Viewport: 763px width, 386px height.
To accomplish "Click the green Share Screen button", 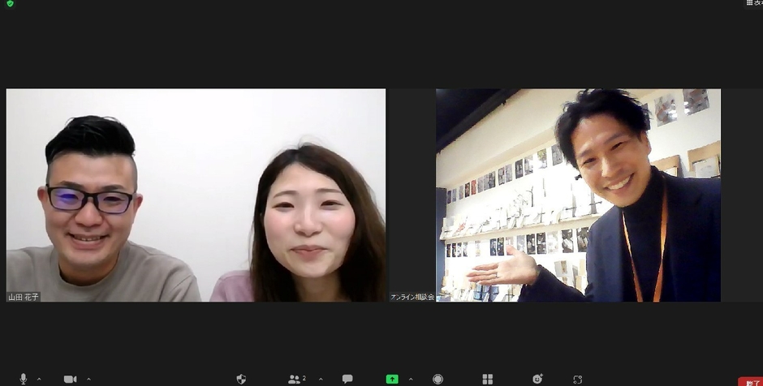I will tap(392, 379).
